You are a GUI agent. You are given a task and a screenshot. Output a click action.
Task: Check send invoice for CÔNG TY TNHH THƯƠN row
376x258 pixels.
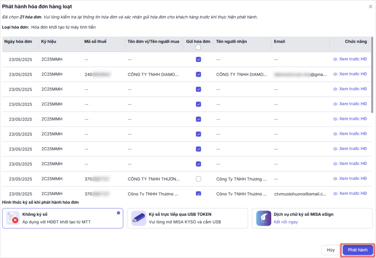198,179
